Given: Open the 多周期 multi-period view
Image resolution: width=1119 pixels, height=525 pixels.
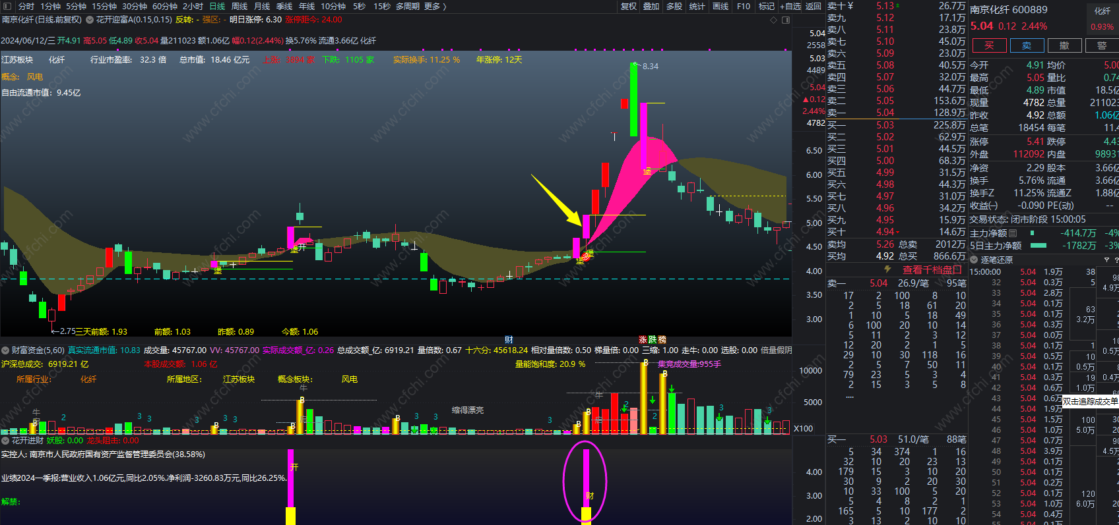Looking at the screenshot, I should point(408,6).
